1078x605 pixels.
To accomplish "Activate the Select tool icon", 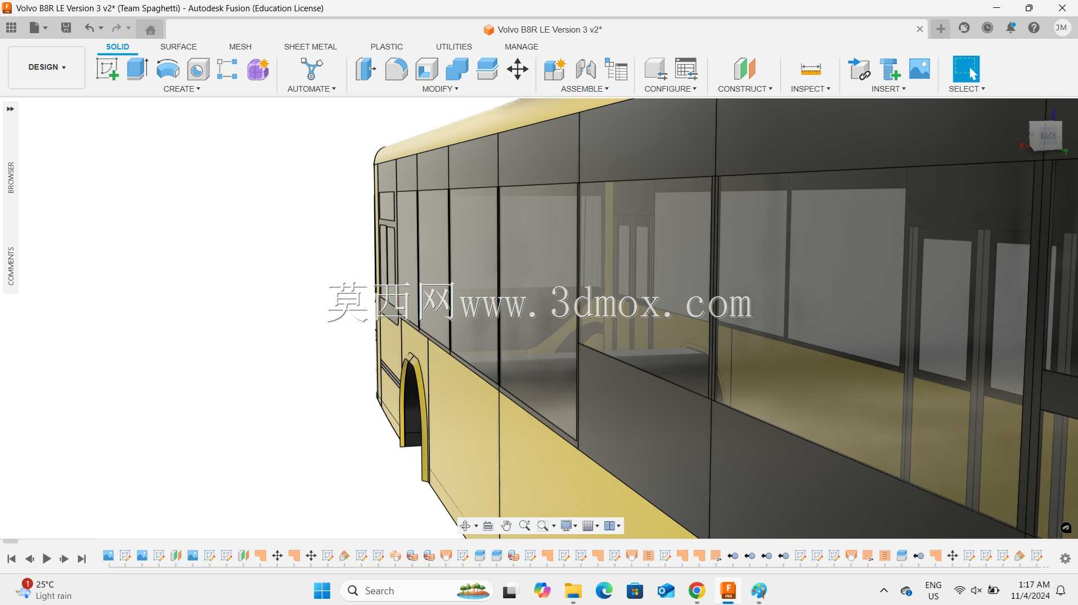I will coord(966,69).
